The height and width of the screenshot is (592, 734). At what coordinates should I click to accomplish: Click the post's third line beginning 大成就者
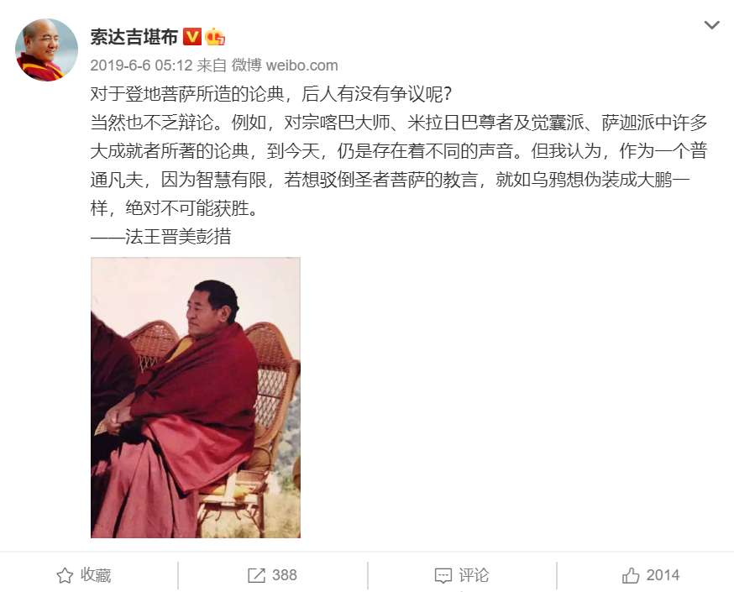coord(398,151)
